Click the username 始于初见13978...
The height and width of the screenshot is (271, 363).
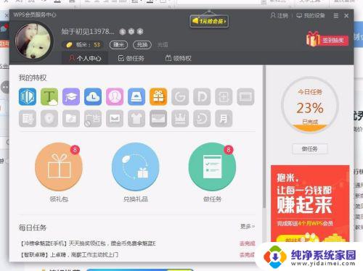(87, 31)
